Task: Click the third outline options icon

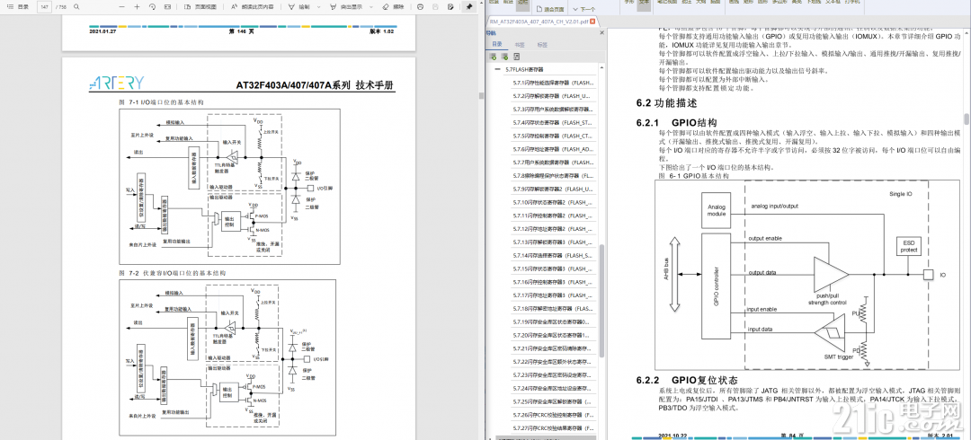Action: [x=514, y=57]
